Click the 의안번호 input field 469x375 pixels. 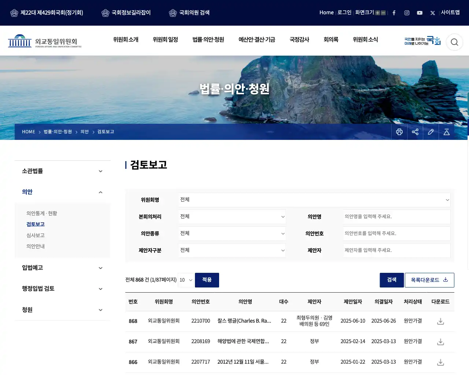coord(397,234)
